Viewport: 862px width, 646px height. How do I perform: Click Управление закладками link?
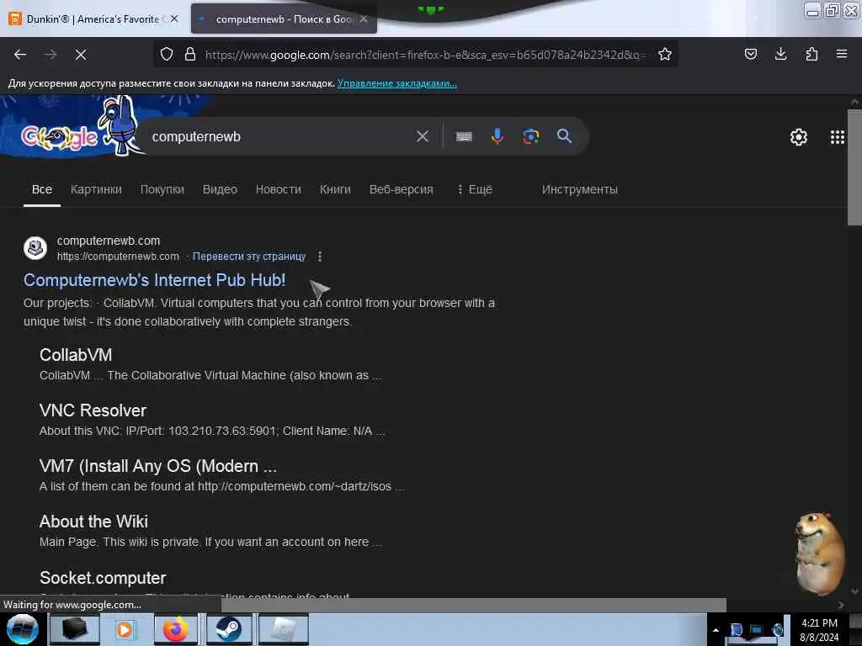point(397,83)
